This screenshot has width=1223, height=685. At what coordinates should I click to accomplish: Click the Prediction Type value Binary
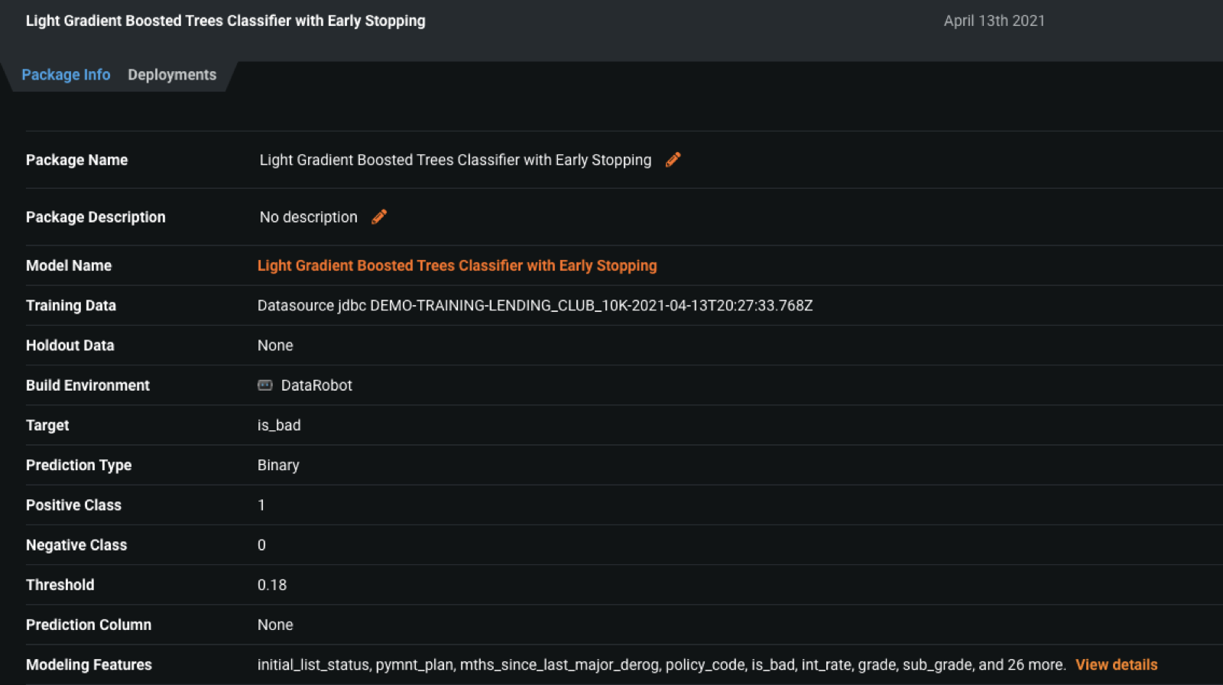[x=278, y=465]
